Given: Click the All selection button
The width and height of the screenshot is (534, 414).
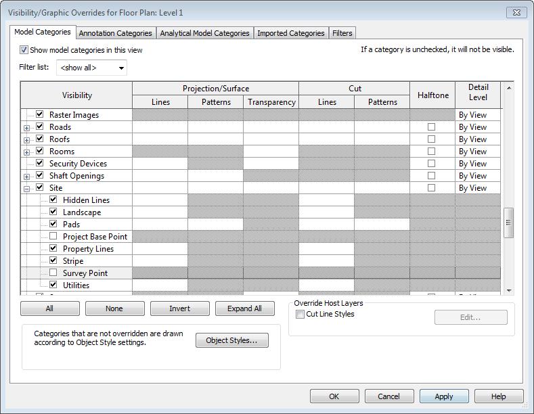Looking at the screenshot, I should pyautogui.click(x=50, y=308).
